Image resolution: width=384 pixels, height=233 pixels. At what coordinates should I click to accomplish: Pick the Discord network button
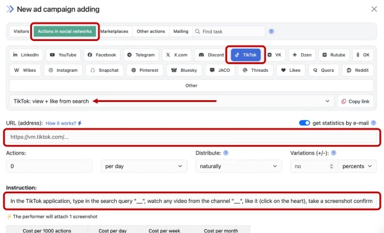pyautogui.click(x=211, y=55)
